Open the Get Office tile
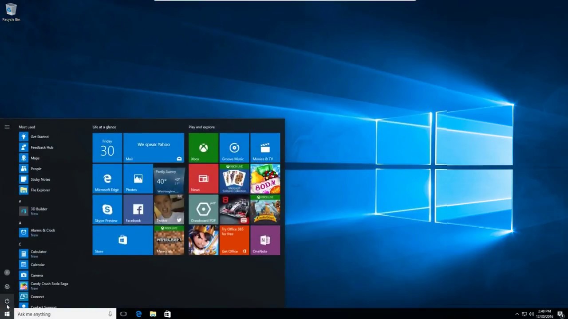Viewport: 568px width, 319px height. tap(234, 240)
